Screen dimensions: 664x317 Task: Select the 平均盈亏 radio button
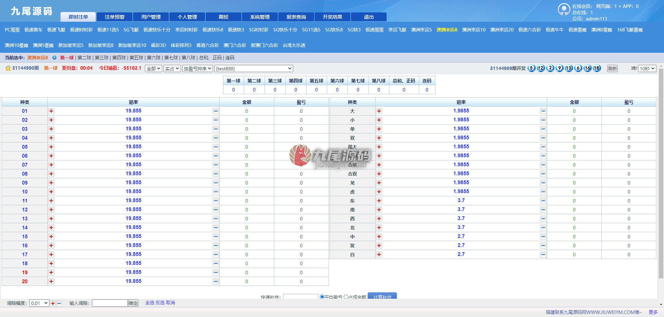click(322, 297)
